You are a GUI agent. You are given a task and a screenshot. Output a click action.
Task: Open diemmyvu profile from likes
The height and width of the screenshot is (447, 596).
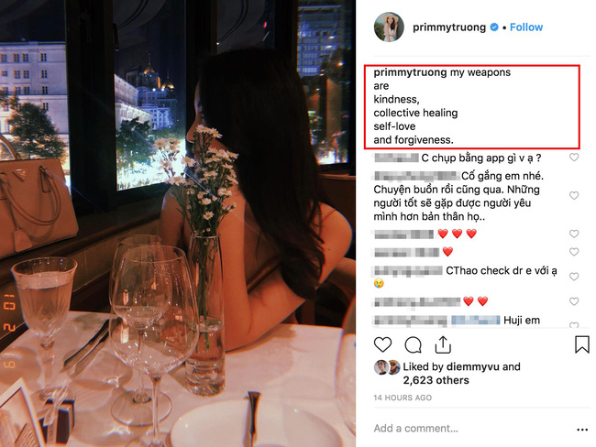472,366
